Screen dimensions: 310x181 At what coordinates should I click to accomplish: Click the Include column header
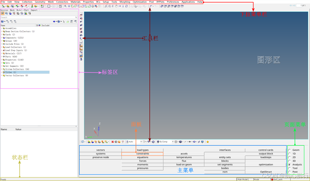click(x=45, y=25)
